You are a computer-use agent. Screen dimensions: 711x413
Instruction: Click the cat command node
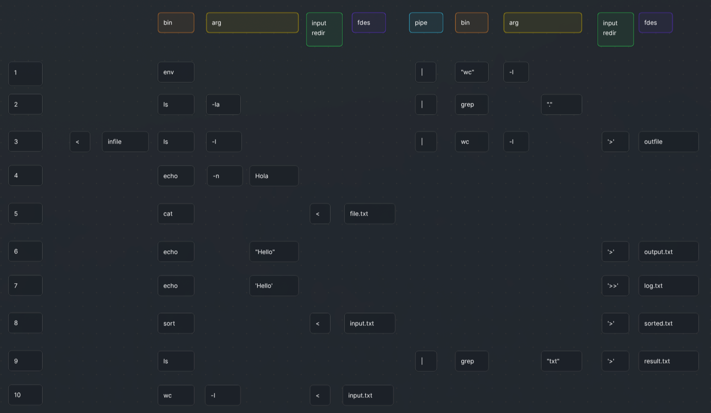click(176, 214)
